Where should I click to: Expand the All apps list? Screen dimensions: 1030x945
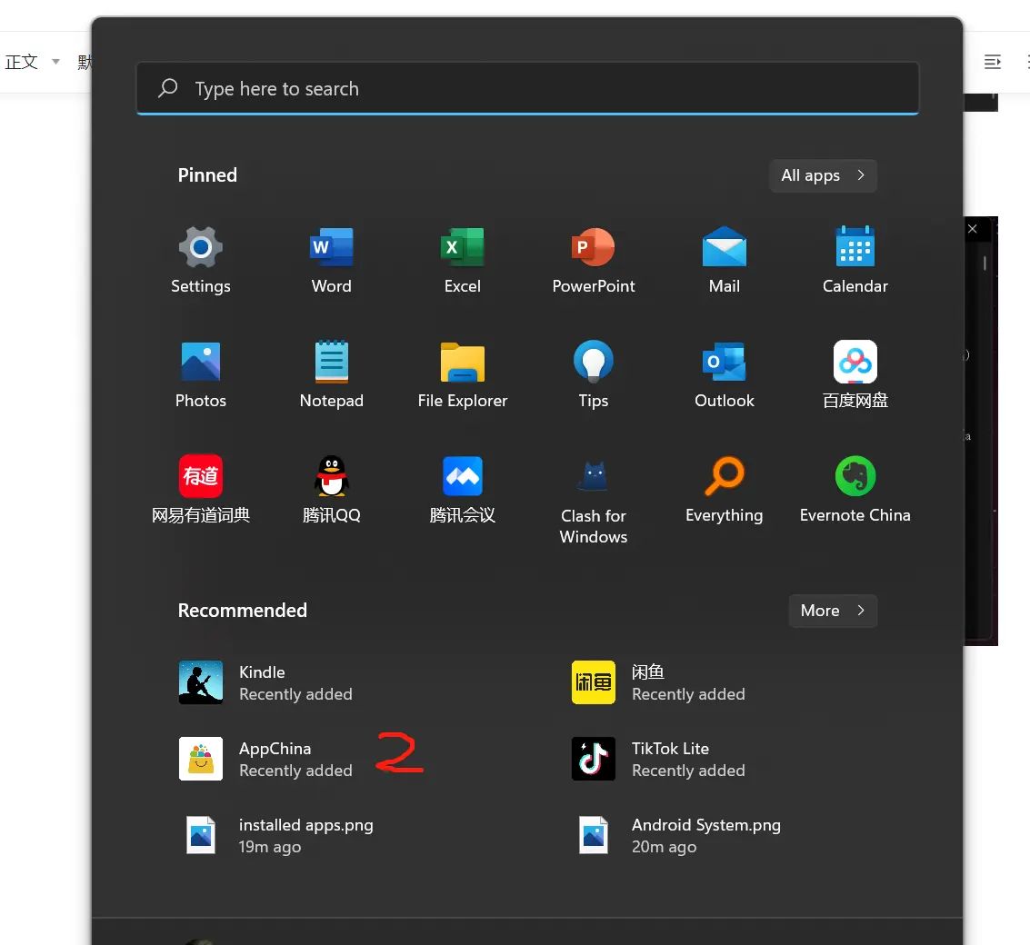click(x=822, y=175)
